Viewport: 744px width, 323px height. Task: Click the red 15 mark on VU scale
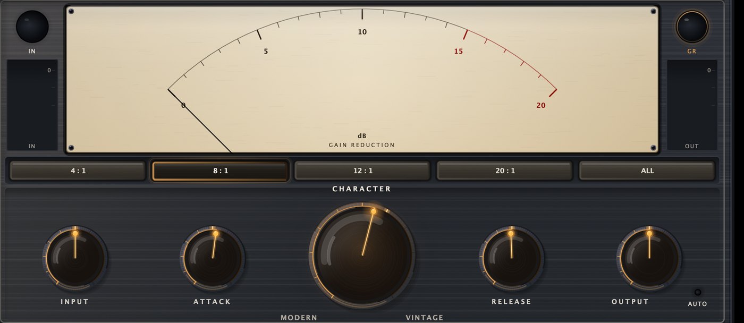(459, 52)
